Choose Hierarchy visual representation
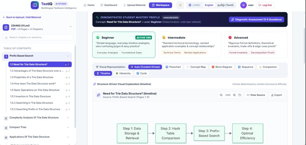This screenshot has height=145, width=306. pyautogui.click(x=123, y=73)
